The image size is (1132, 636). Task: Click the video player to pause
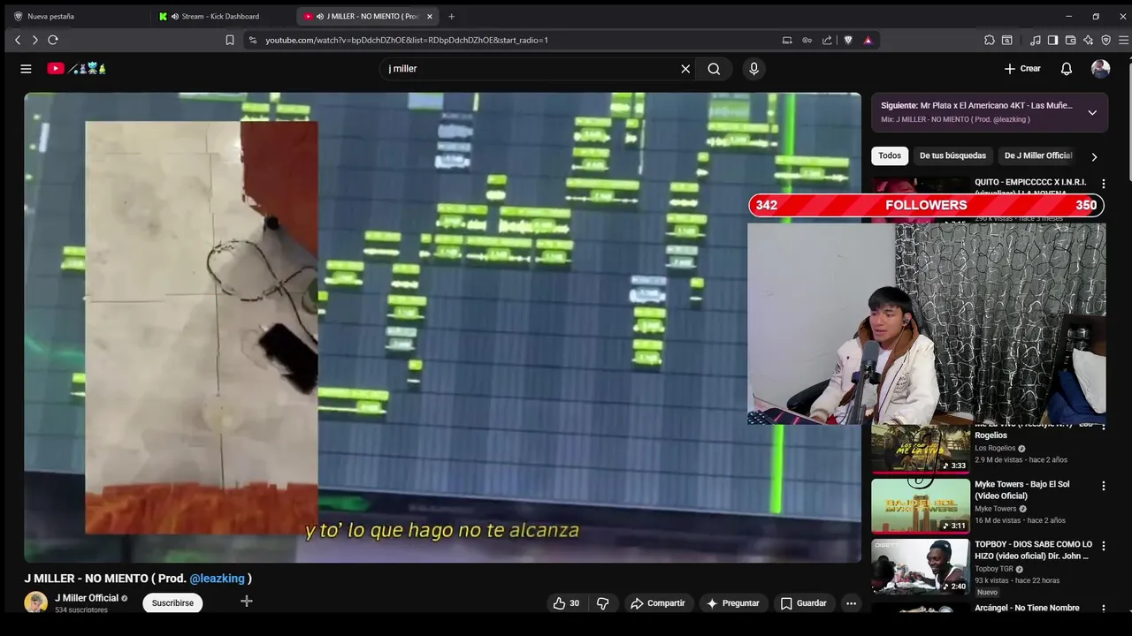tap(442, 327)
